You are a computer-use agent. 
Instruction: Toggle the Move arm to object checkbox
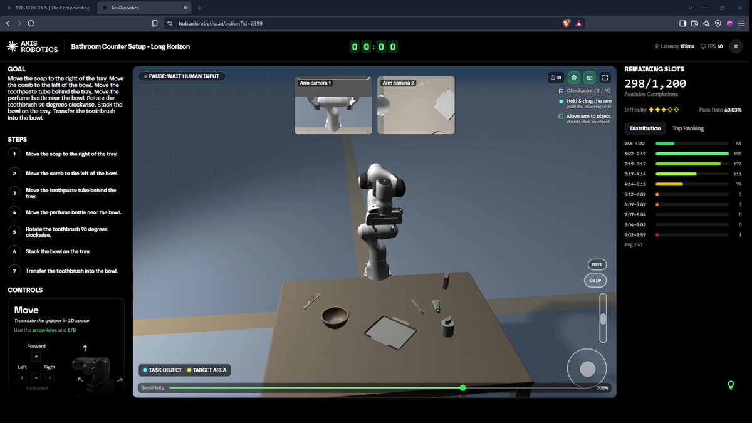(x=561, y=117)
